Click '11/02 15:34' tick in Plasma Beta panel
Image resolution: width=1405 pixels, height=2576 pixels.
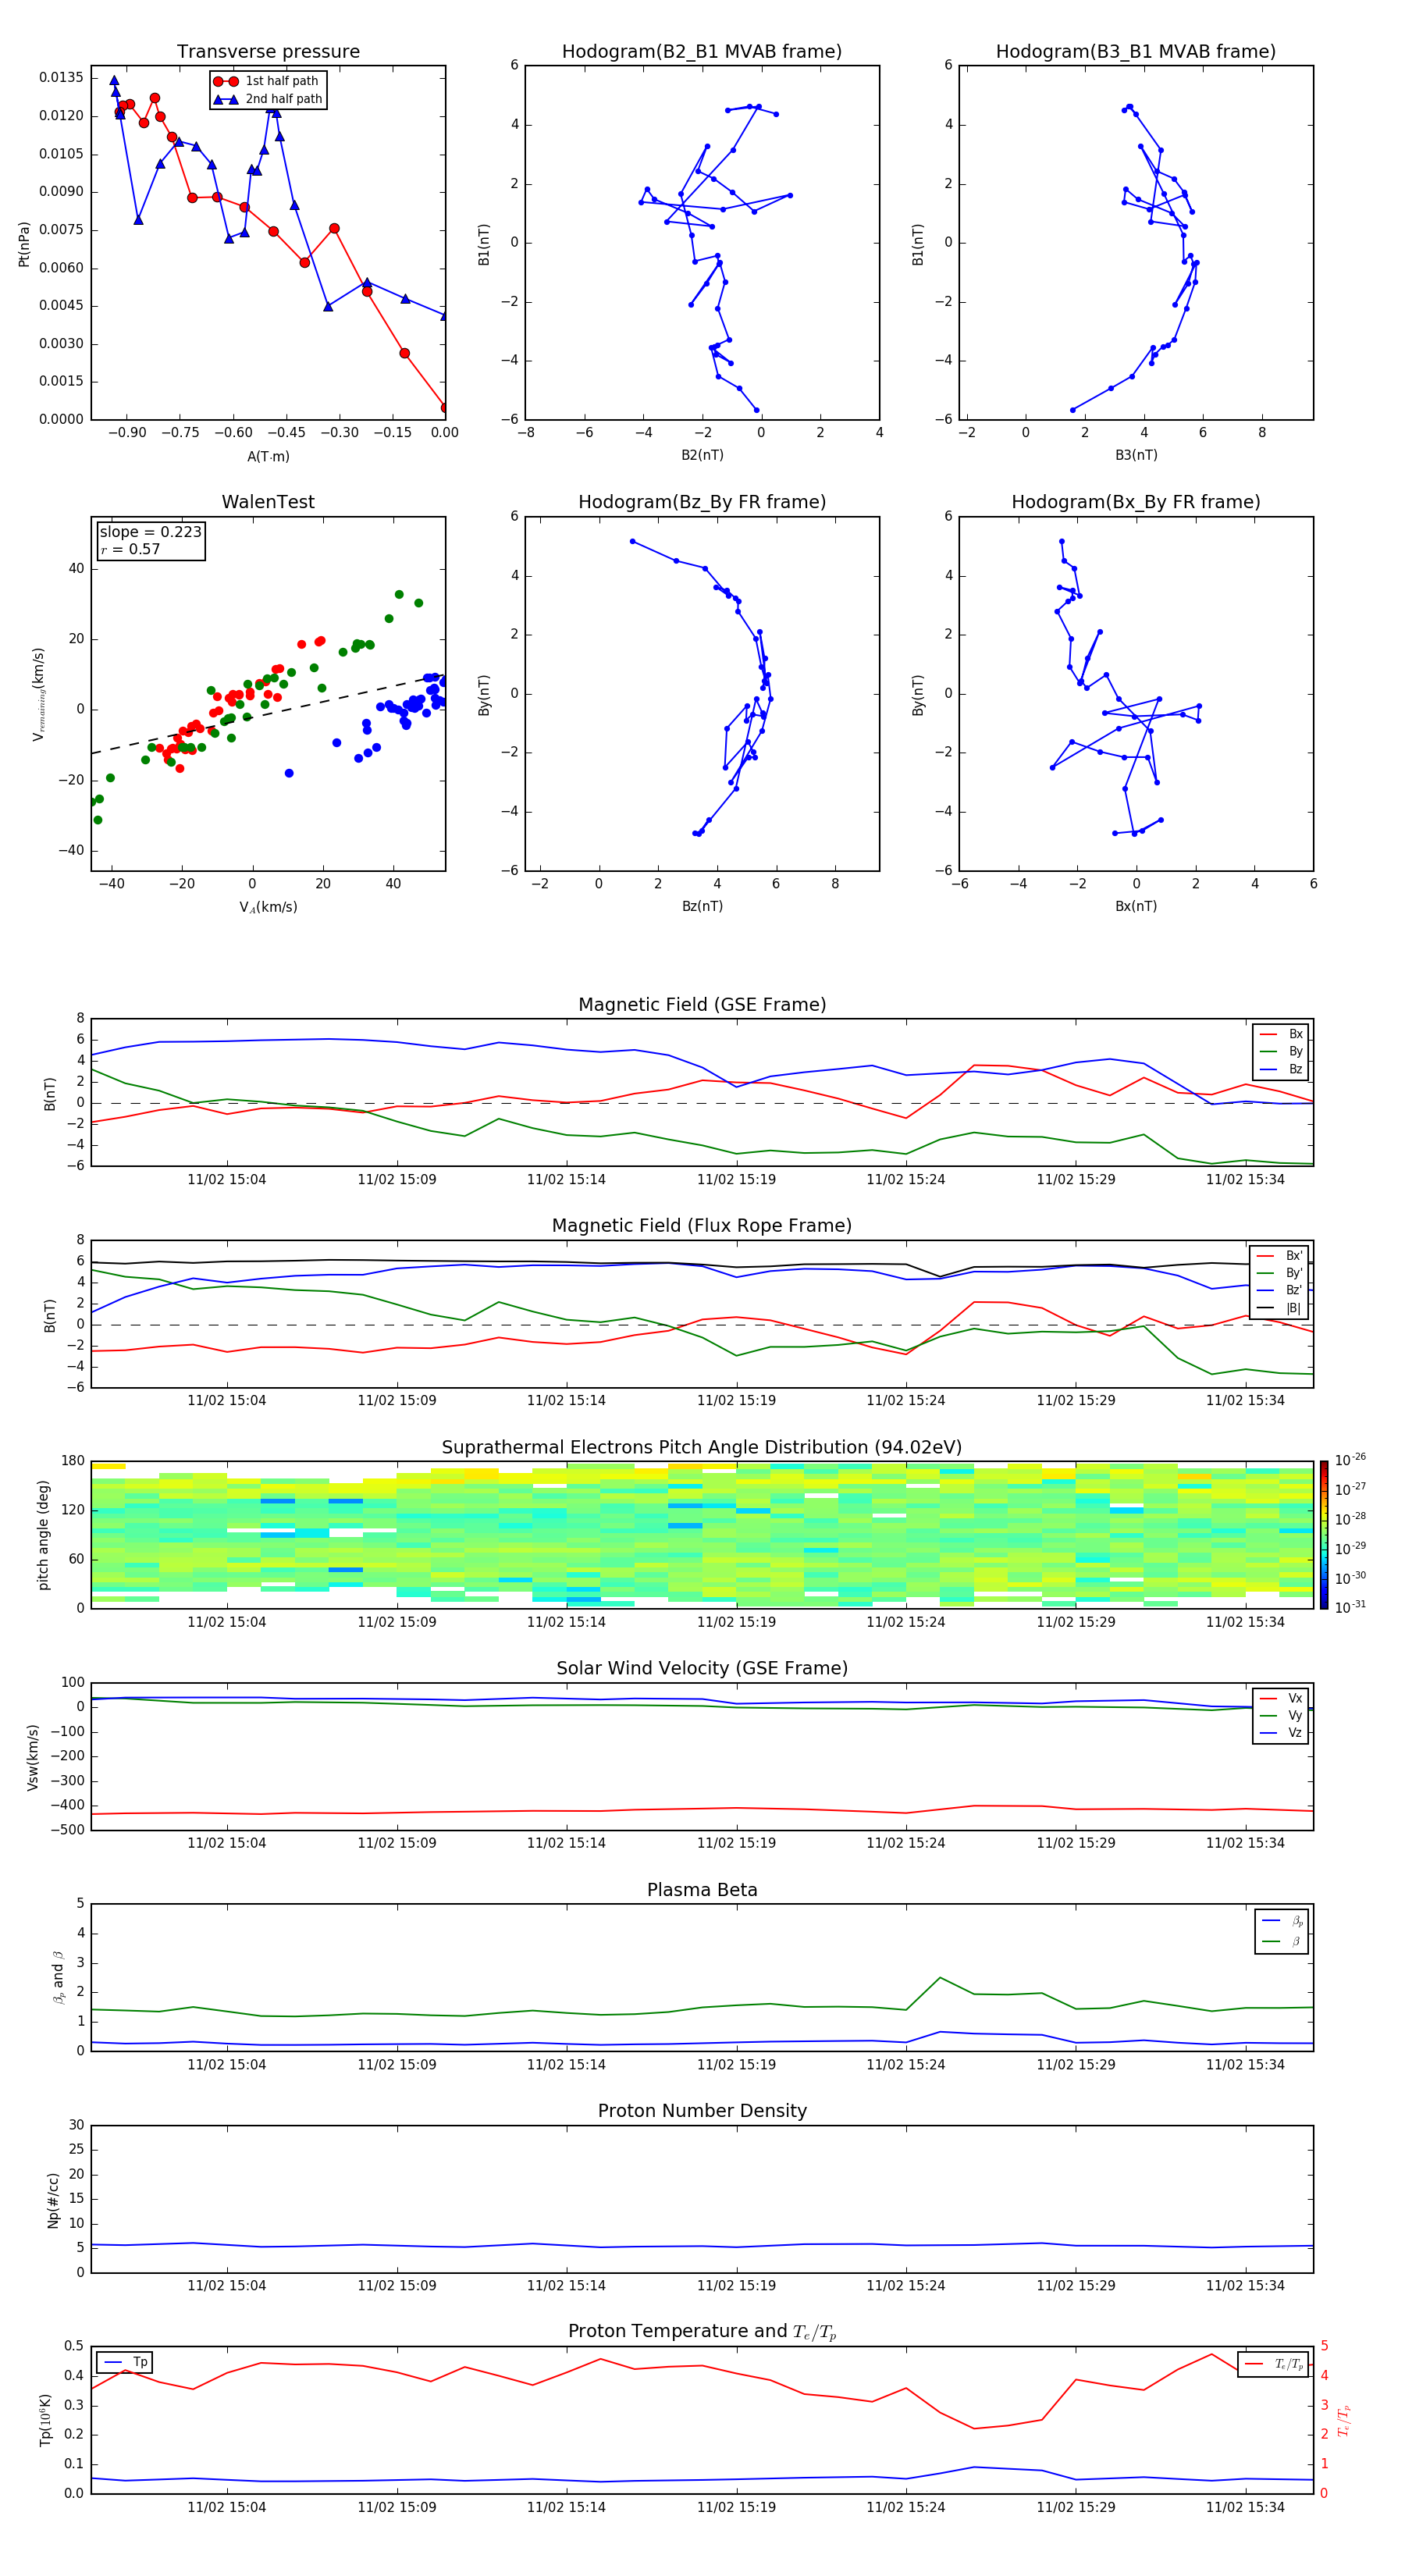tap(1245, 2065)
